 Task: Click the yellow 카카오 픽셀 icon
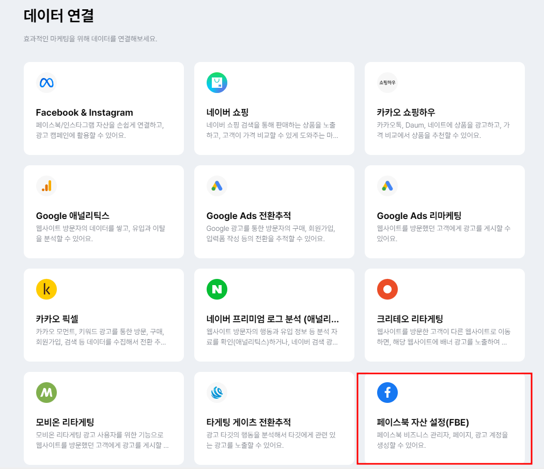[46, 289]
